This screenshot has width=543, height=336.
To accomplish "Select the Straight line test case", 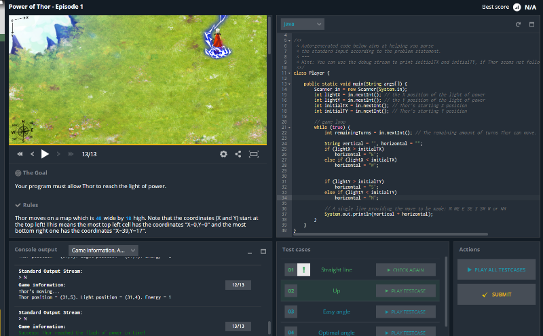I will [x=336, y=270].
